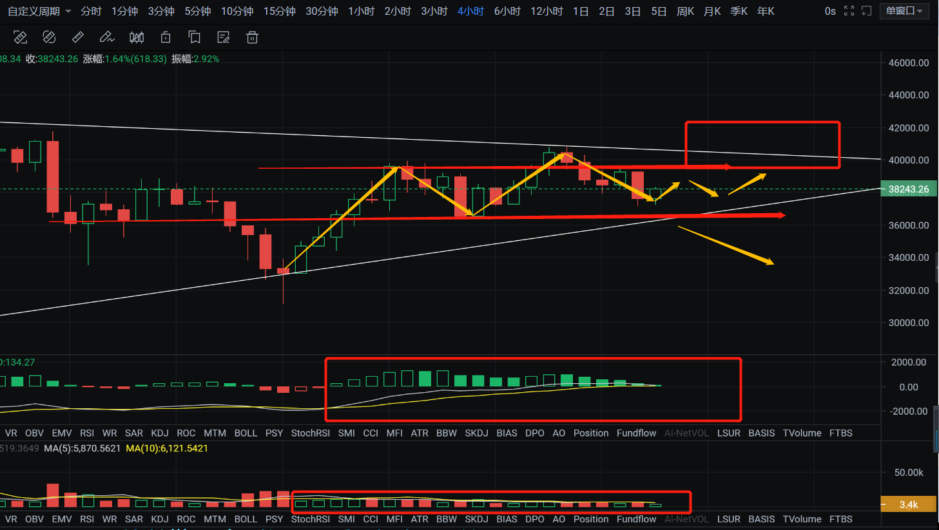Choose KDJ in the indicator row under the MACD panel
Screen dimensions: 939x530
[x=160, y=433]
